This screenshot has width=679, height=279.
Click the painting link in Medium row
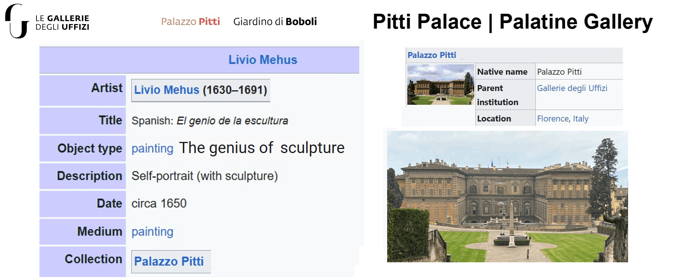(152, 232)
